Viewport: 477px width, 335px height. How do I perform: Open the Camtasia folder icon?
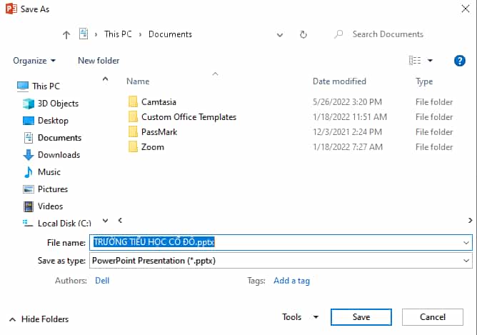[x=133, y=102]
